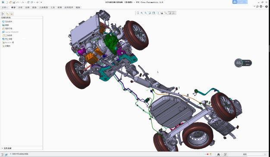The image size is (270, 157).
Task: Open the Find tool binoculars icon in status bar
Action: (x=219, y=154)
